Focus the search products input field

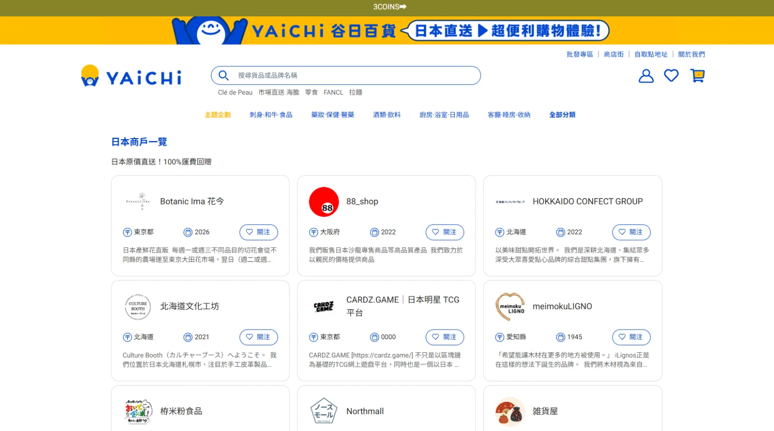[346, 75]
